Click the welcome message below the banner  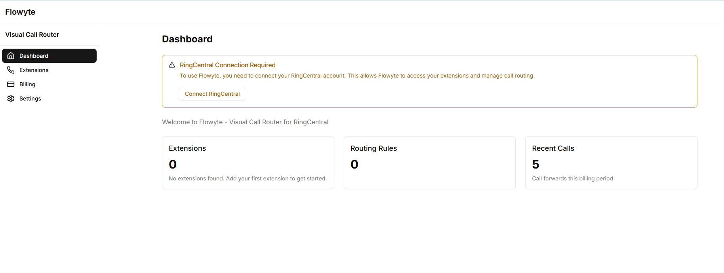coord(245,122)
